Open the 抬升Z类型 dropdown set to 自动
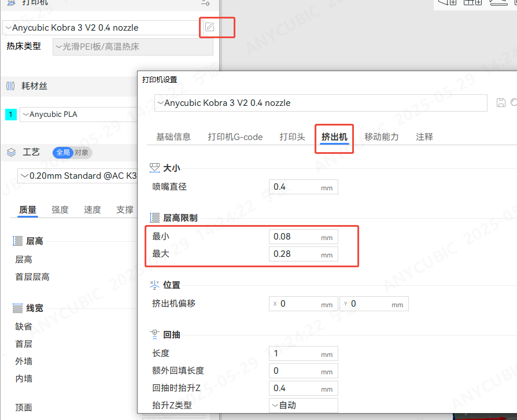517x420 pixels. point(304,405)
